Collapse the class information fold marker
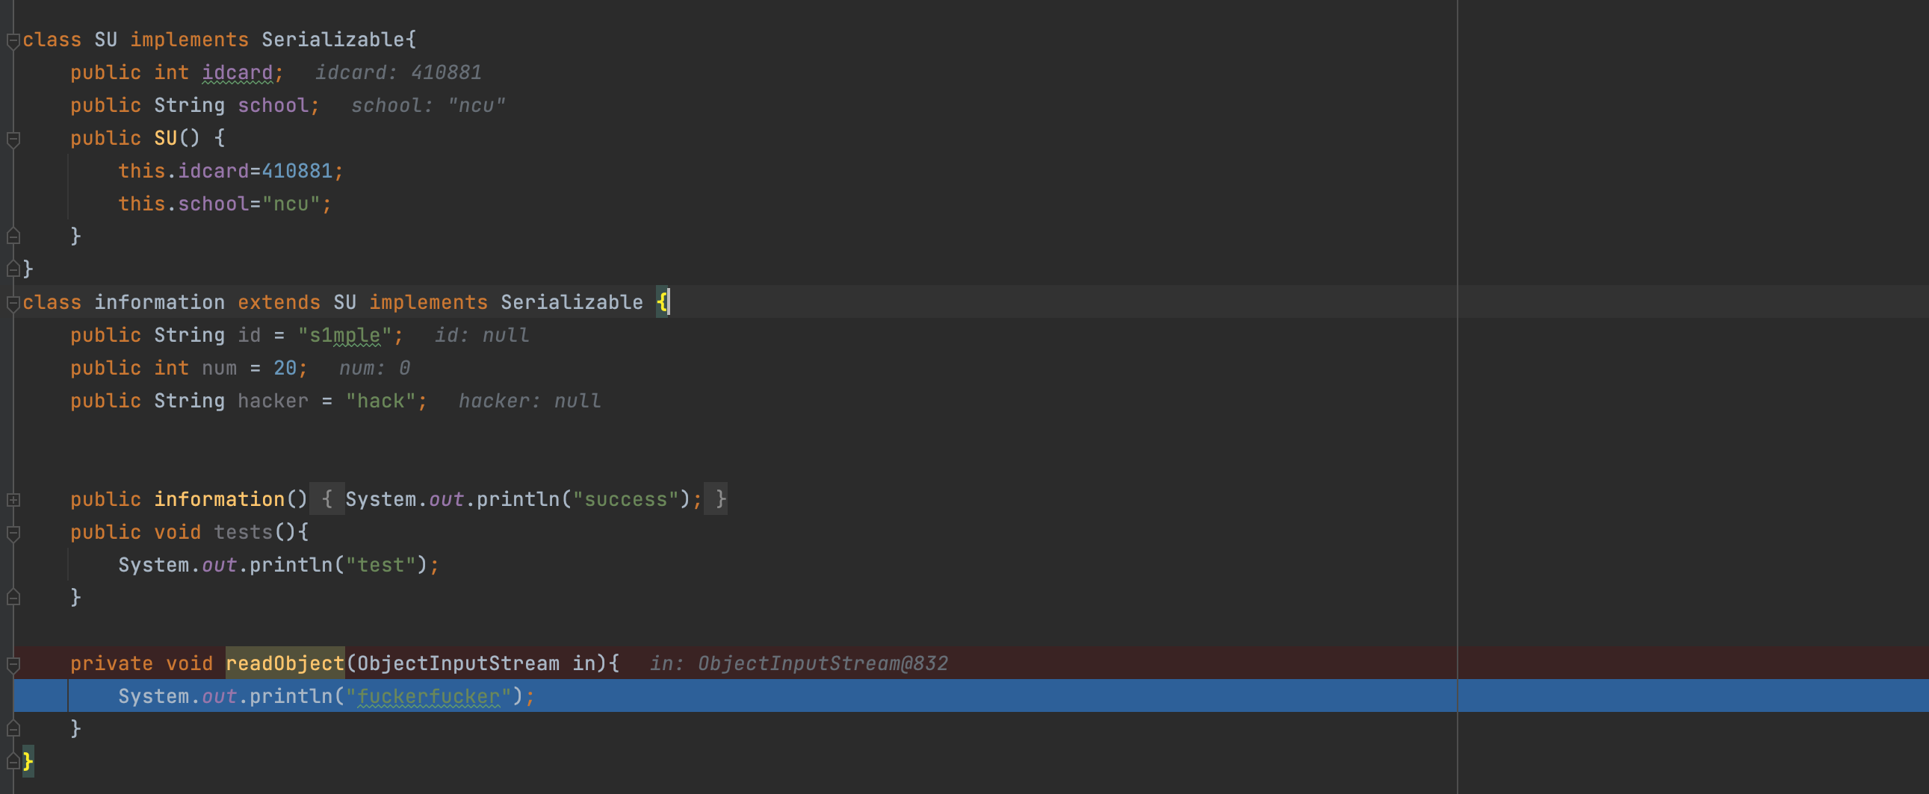Screen dimensions: 1929x794 pyautogui.click(x=13, y=303)
